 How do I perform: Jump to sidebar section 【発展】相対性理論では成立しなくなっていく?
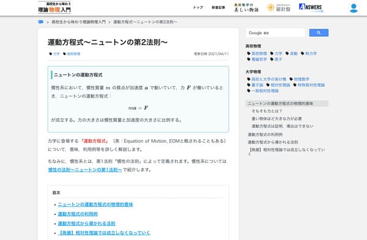pyautogui.click(x=286, y=151)
